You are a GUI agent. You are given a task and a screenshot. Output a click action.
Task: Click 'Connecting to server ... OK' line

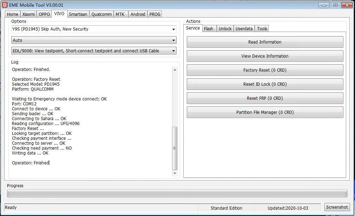(38, 143)
